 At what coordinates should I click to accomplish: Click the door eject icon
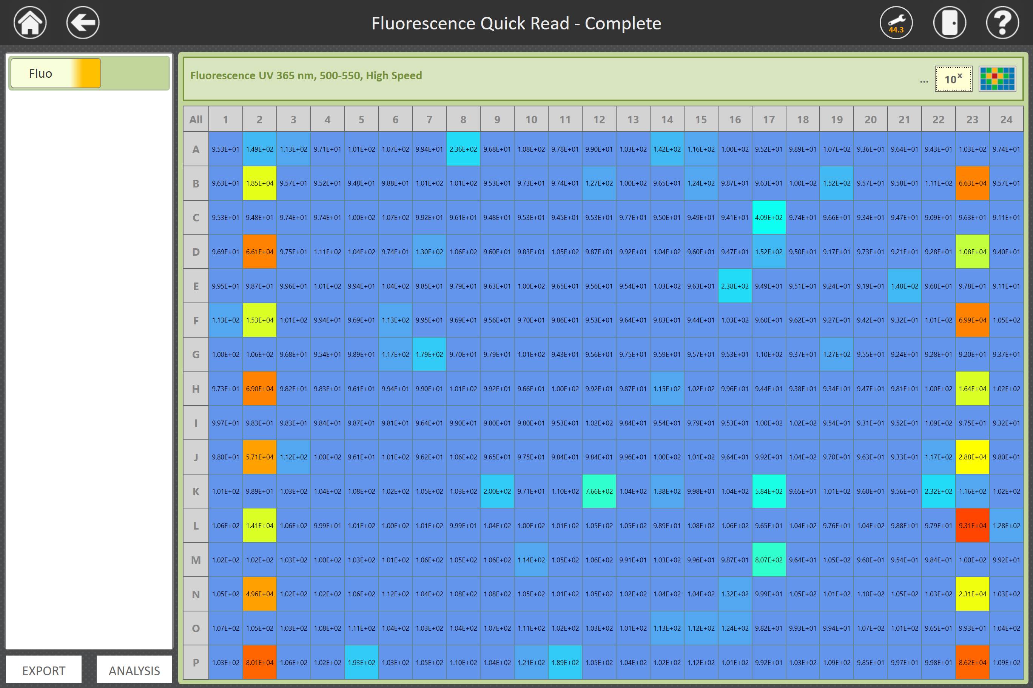coord(949,23)
